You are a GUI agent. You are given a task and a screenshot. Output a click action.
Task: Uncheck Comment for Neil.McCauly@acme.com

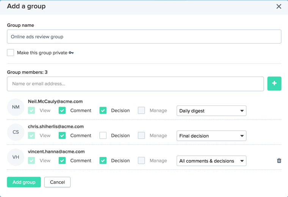point(62,110)
